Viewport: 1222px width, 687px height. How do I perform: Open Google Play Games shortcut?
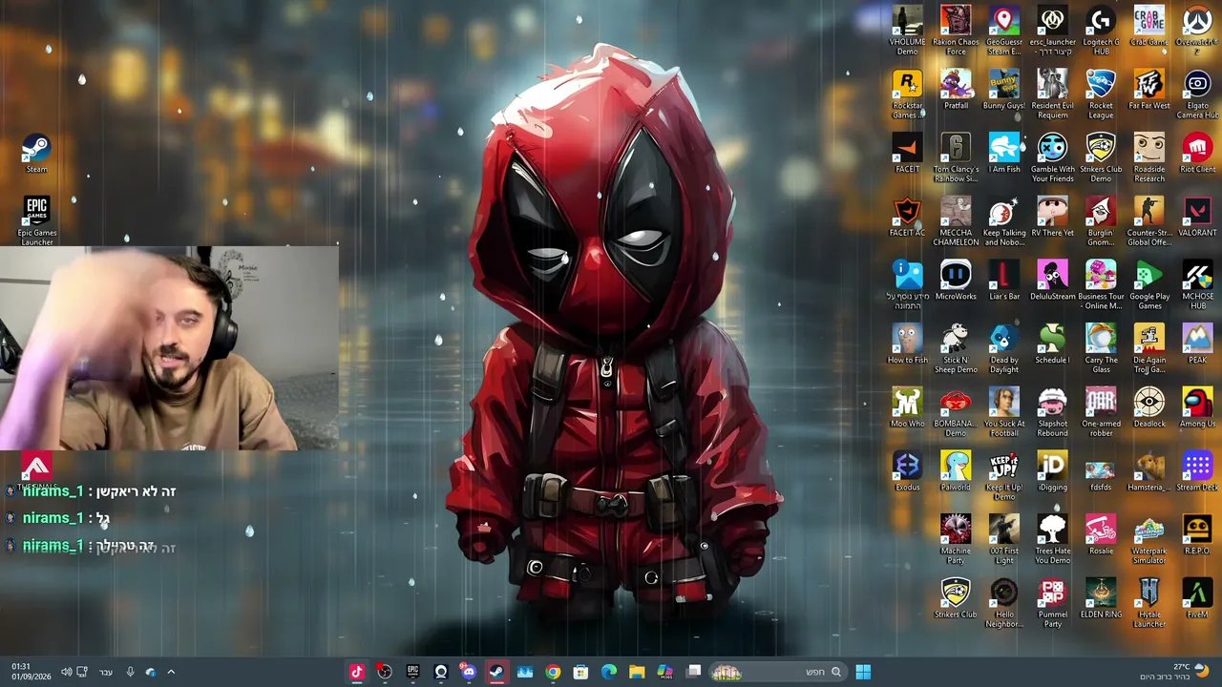click(1149, 285)
